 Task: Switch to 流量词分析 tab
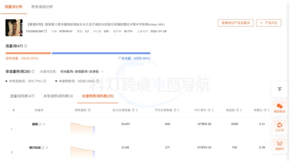pyautogui.click(x=13, y=7)
